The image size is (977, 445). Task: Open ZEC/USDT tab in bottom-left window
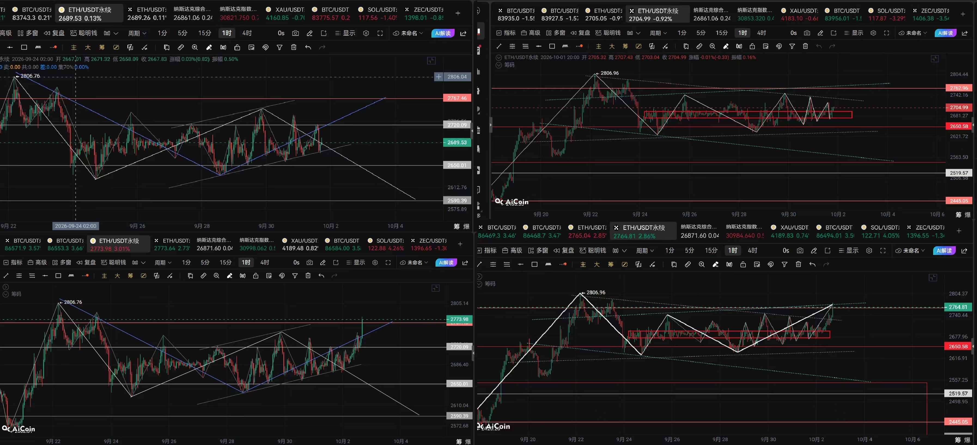click(x=428, y=245)
